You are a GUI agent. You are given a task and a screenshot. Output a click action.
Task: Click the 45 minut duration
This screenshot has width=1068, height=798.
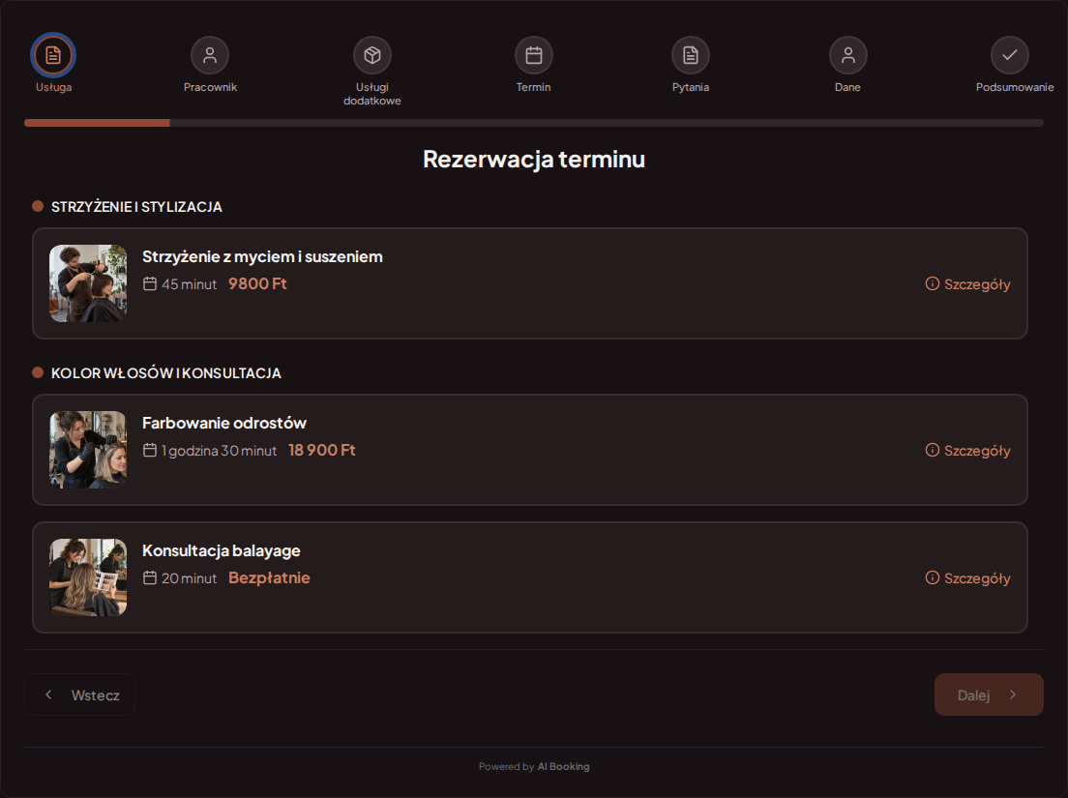(190, 284)
